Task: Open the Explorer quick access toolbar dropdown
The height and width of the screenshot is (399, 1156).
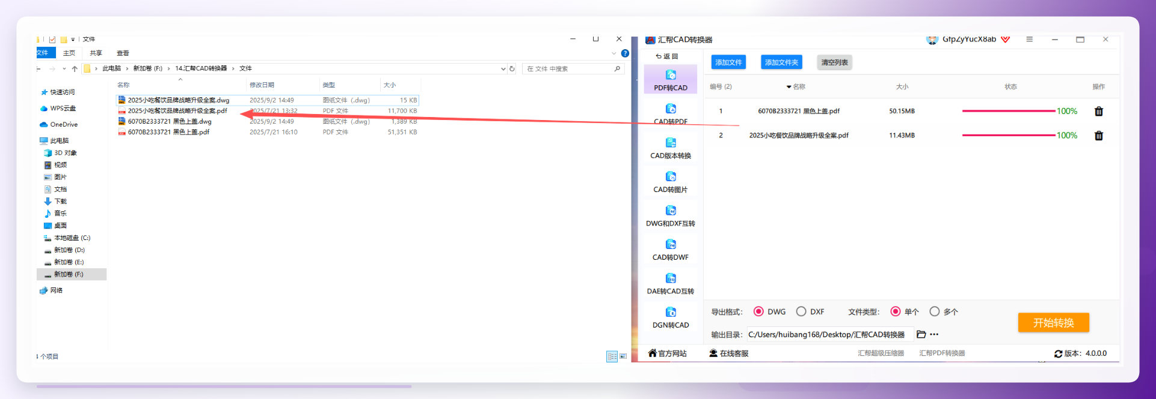Action: [73, 40]
